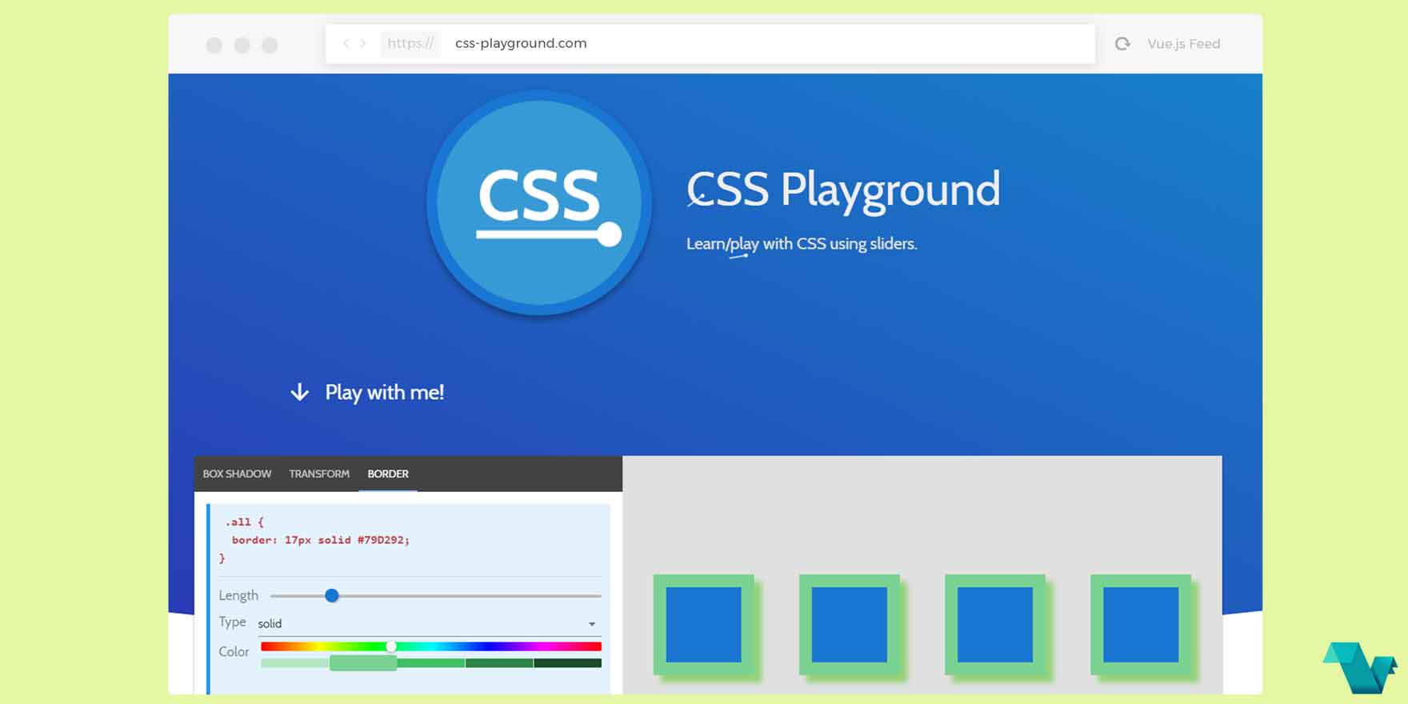Open the Type dropdown showing solid
This screenshot has width=1408, height=704.
pyautogui.click(x=429, y=623)
